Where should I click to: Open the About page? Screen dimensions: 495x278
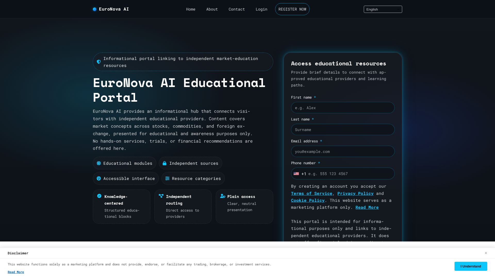point(212,9)
